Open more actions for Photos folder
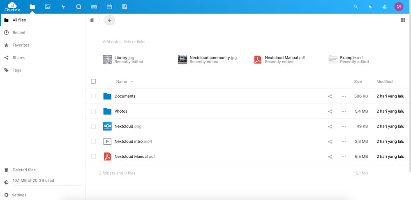 (344, 111)
